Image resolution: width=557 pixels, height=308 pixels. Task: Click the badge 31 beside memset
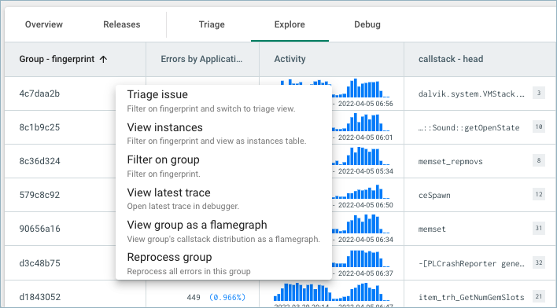tap(539, 228)
